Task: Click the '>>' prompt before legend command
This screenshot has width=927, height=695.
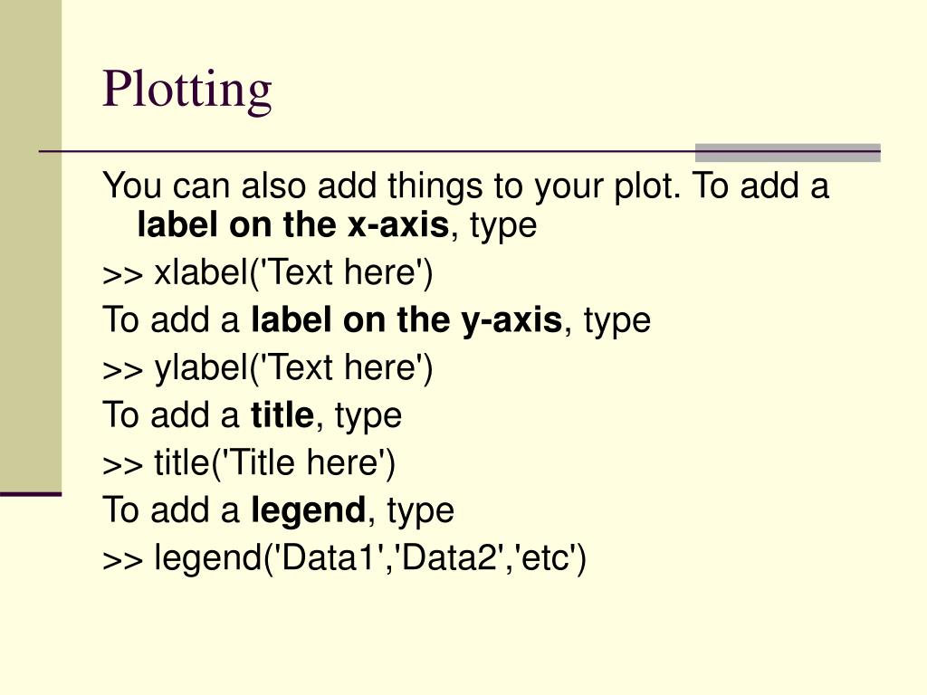Action: [x=123, y=560]
